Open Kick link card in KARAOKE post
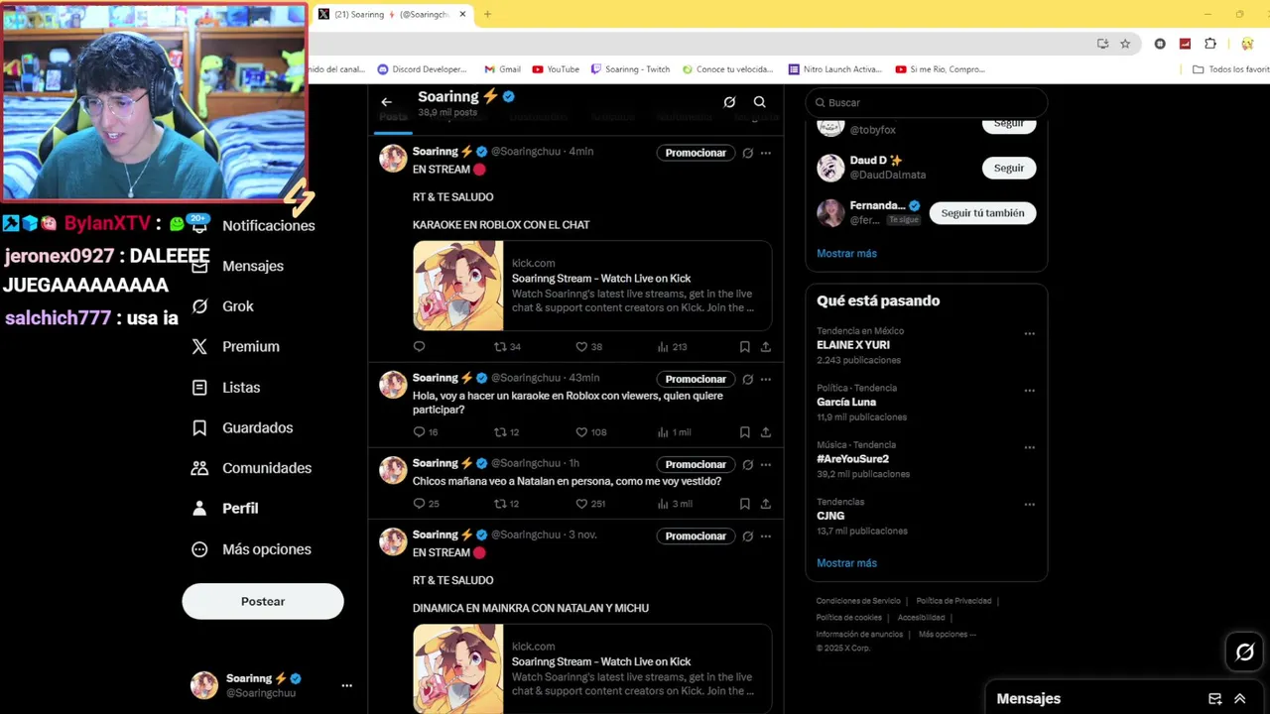The width and height of the screenshot is (1270, 714). click(x=592, y=286)
